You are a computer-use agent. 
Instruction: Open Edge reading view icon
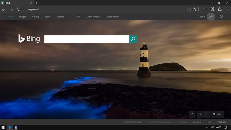(189, 9)
